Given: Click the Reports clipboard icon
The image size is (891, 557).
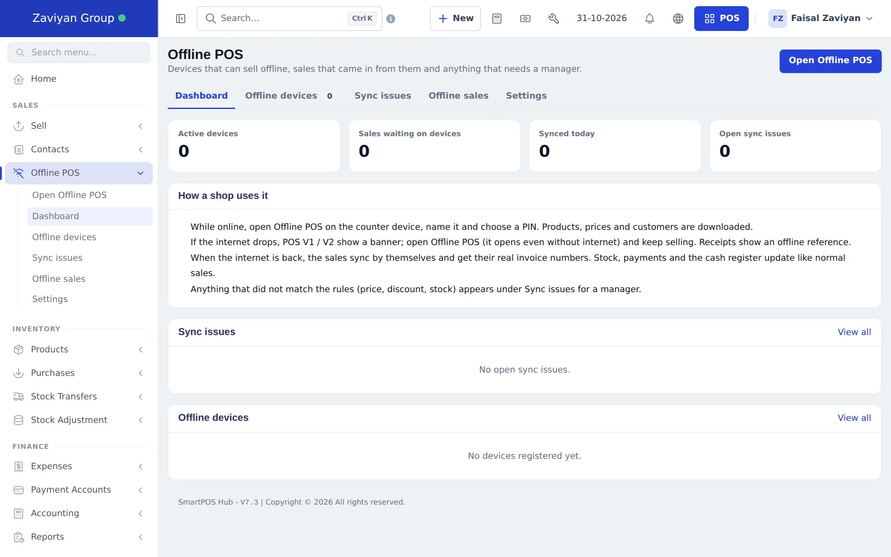Looking at the screenshot, I should coord(19,537).
